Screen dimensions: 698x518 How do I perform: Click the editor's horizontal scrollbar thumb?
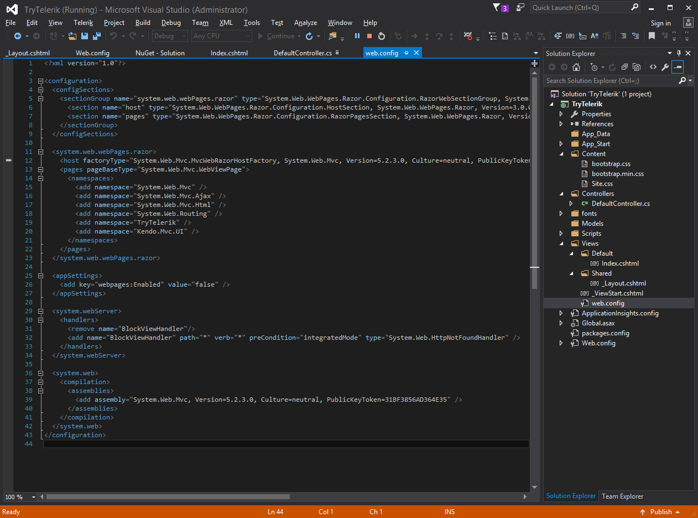point(168,497)
